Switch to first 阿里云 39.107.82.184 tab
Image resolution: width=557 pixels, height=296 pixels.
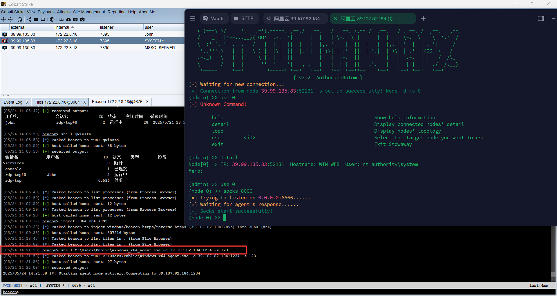(x=296, y=19)
